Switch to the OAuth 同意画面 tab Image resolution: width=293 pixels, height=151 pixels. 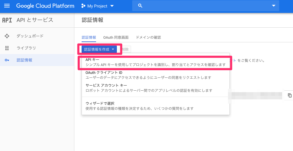pyautogui.click(x=116, y=38)
